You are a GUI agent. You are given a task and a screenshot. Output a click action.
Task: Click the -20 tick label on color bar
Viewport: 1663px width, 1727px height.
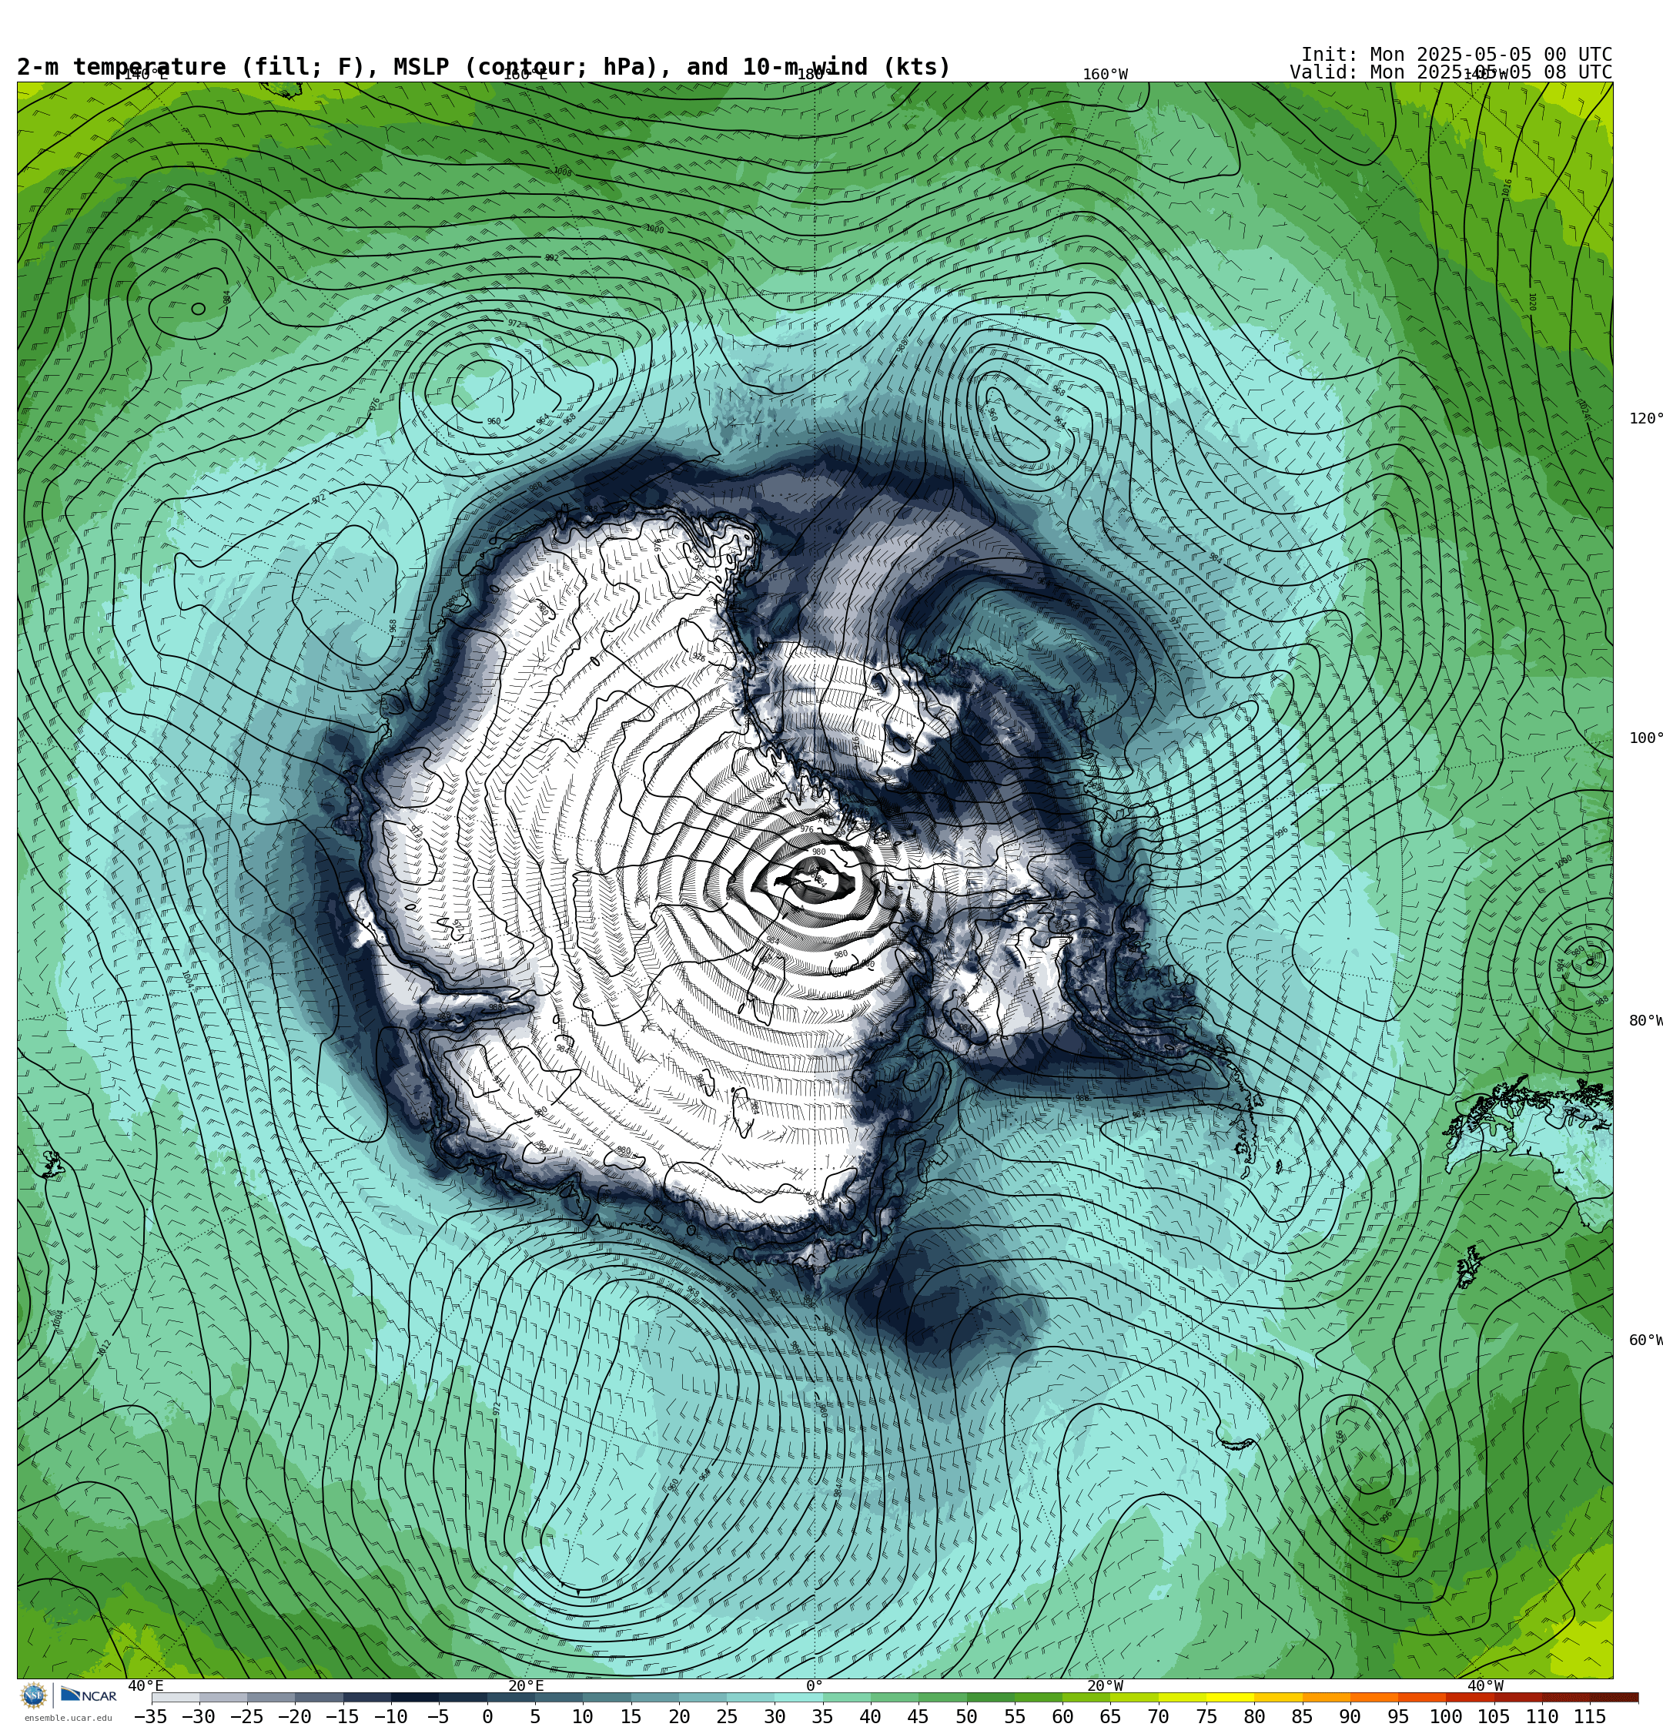click(294, 1717)
